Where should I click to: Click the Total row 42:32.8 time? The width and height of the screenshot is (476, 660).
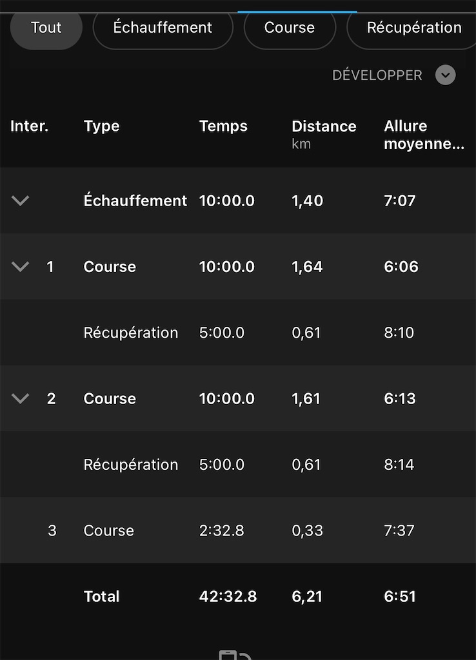click(228, 596)
